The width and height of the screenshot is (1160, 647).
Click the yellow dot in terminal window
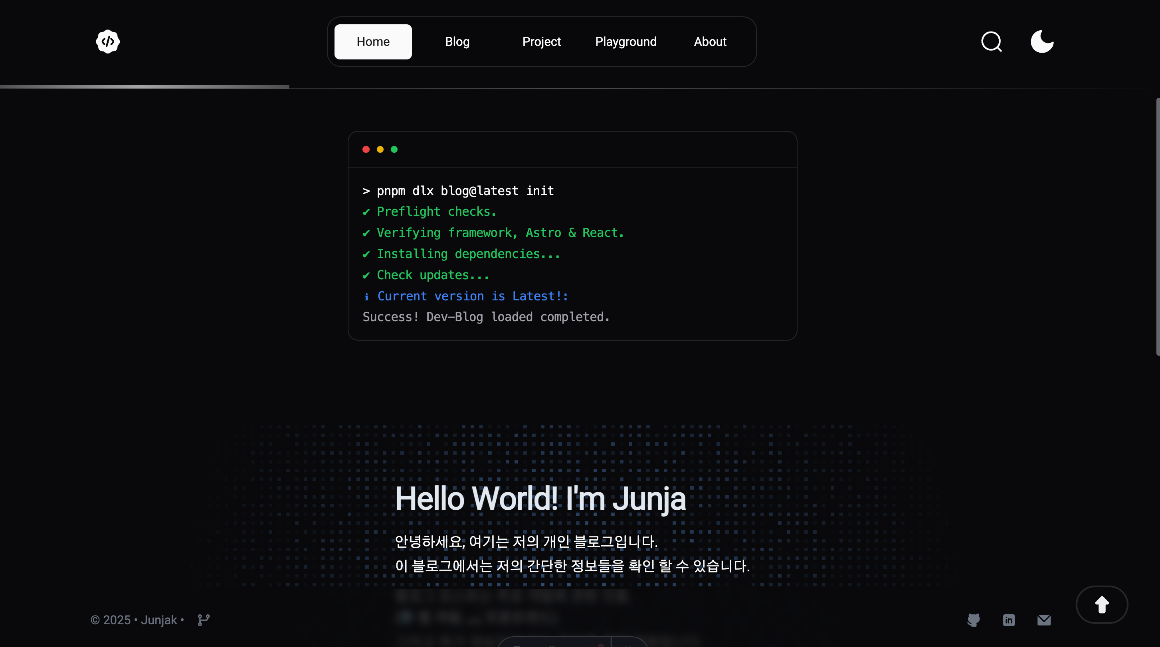pos(380,149)
